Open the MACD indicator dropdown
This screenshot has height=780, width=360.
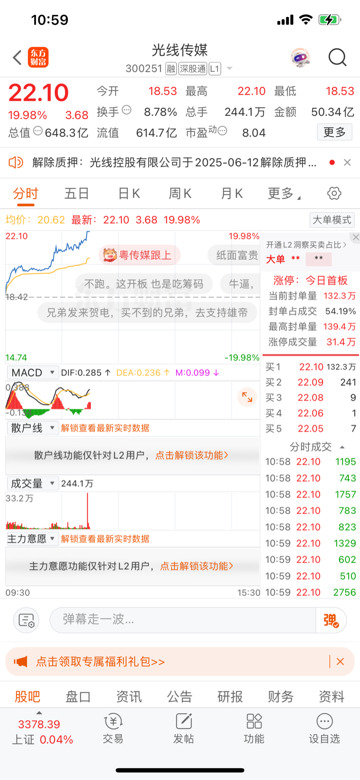[x=32, y=372]
